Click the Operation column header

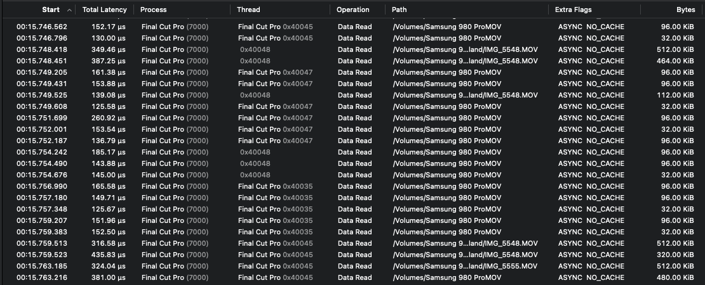coord(352,10)
